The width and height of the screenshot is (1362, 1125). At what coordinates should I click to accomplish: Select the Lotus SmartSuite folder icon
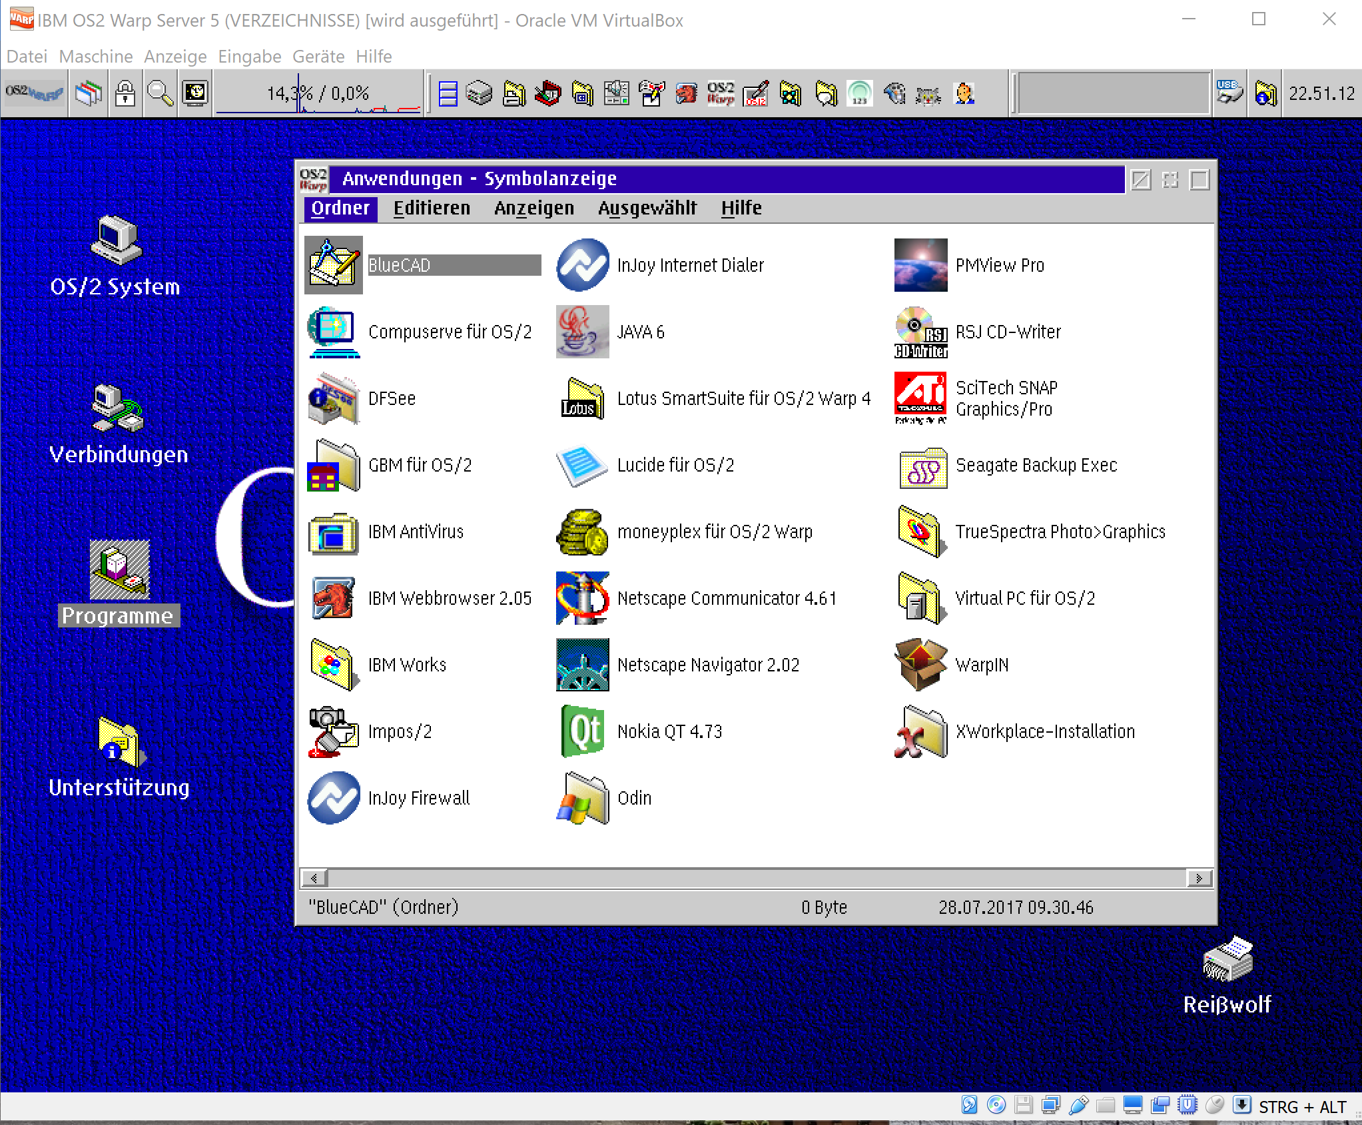tap(582, 398)
